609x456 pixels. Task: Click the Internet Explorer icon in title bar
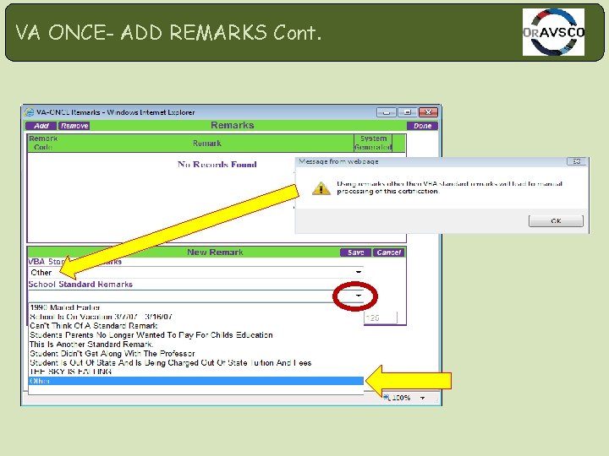29,112
